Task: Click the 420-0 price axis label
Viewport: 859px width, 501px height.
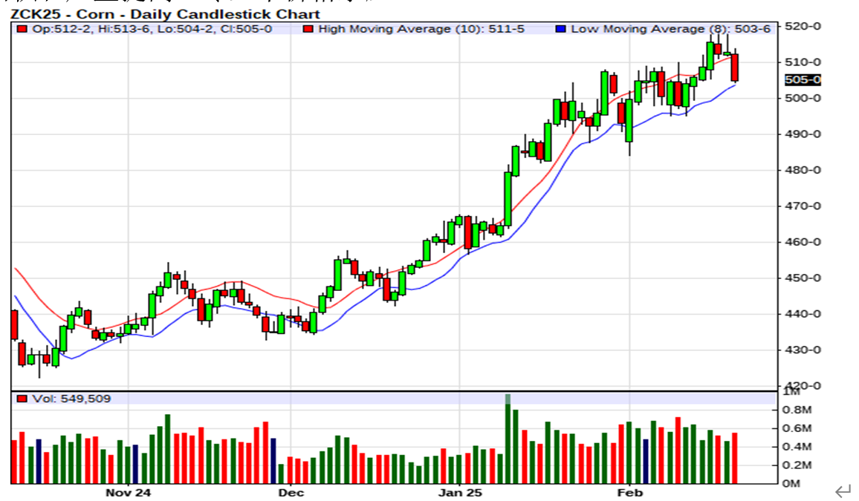Action: [x=802, y=385]
